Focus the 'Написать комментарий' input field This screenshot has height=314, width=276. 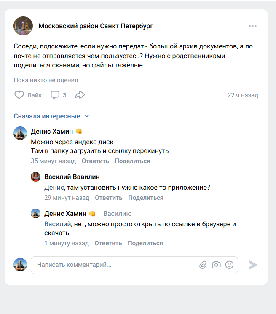coord(134,265)
